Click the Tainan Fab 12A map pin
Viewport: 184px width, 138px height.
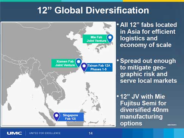click(x=84, y=67)
